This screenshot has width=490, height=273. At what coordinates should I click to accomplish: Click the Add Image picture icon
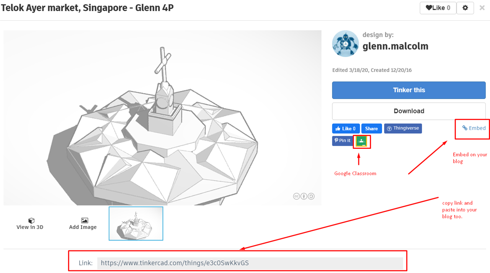[85, 221]
